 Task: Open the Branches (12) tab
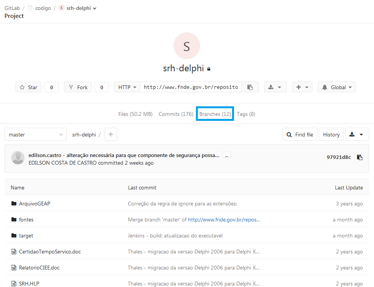tap(215, 114)
